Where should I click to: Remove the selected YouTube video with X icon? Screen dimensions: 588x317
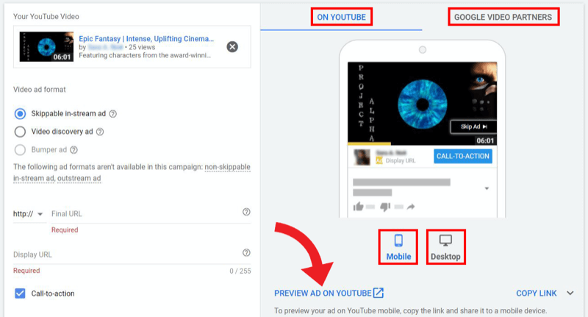point(232,47)
